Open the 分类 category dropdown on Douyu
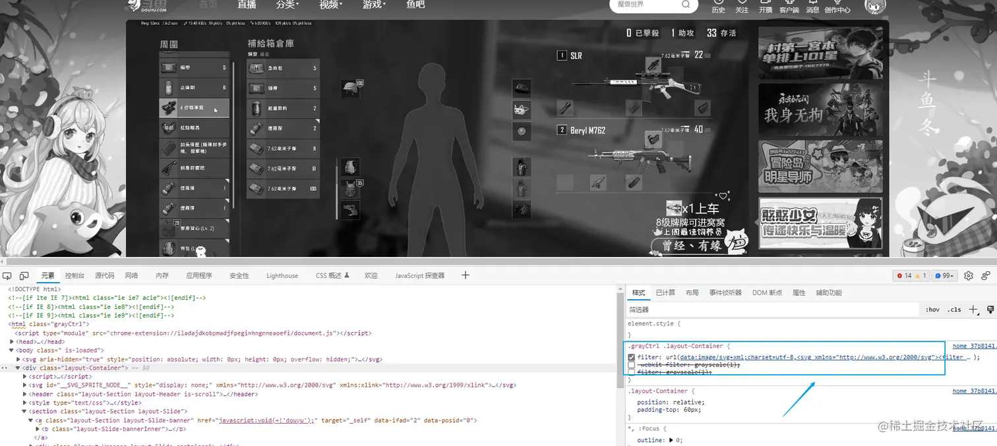The height and width of the screenshot is (446, 997). [287, 5]
